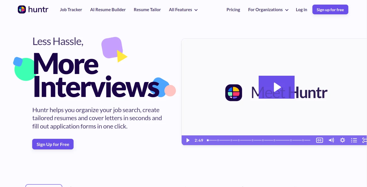
Task: Click the video volume speaker icon
Action: pos(331,140)
